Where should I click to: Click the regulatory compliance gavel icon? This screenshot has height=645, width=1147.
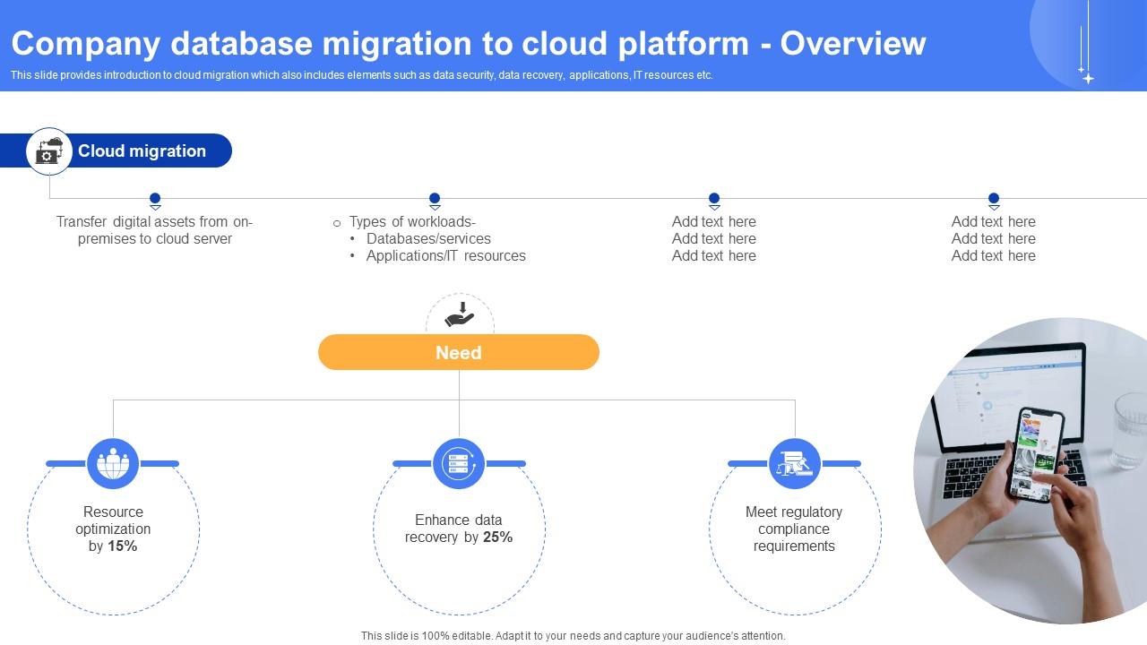coord(795,464)
